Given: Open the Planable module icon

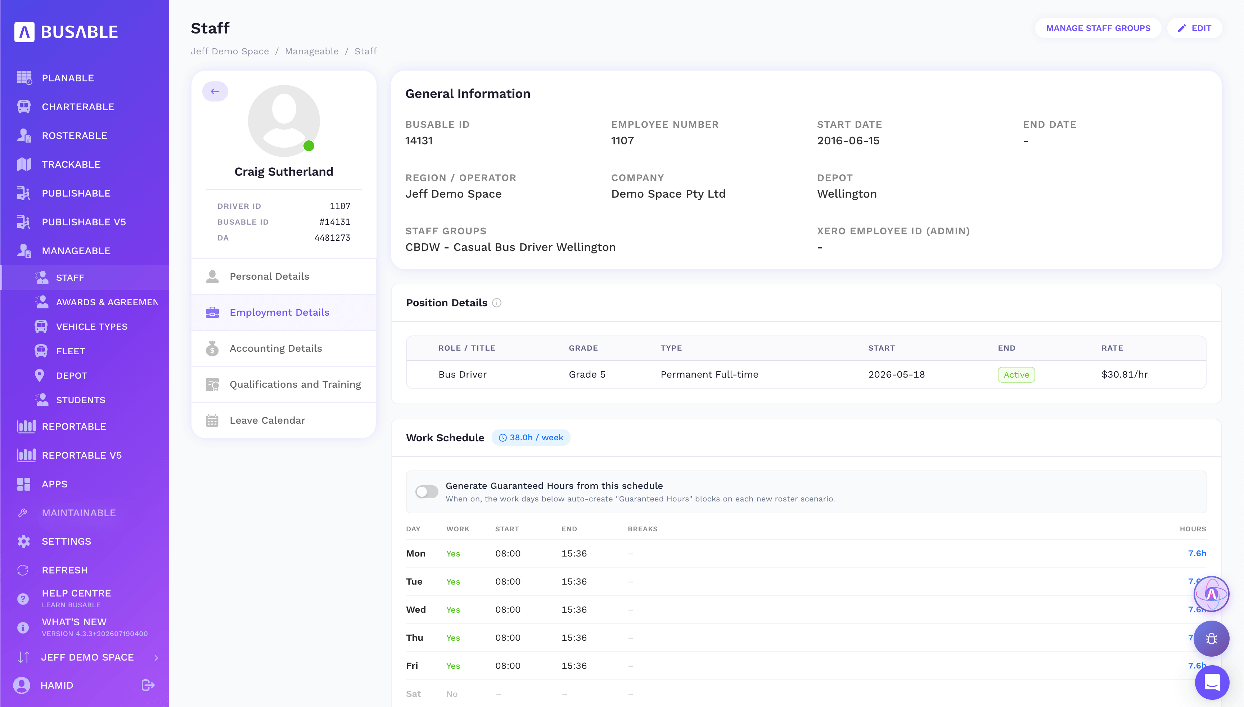Looking at the screenshot, I should pyautogui.click(x=24, y=78).
